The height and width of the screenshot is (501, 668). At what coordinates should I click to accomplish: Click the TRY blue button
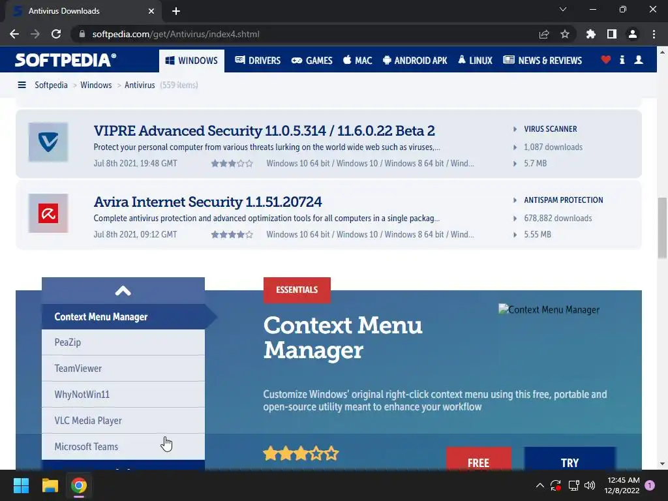569,459
